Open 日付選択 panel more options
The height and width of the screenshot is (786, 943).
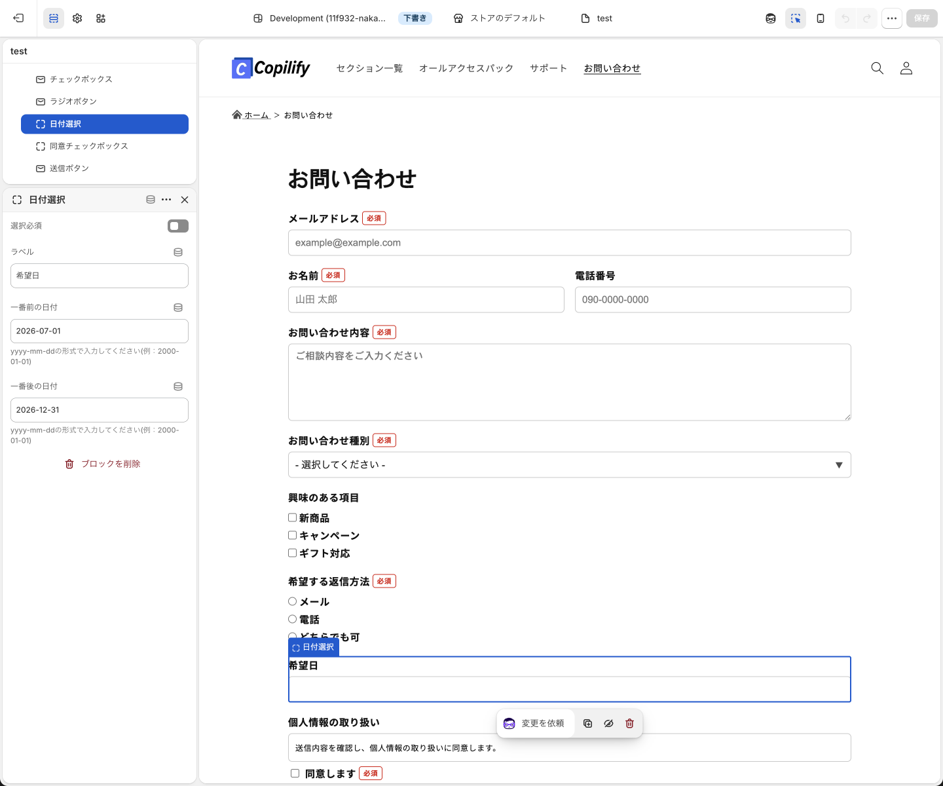[166, 200]
